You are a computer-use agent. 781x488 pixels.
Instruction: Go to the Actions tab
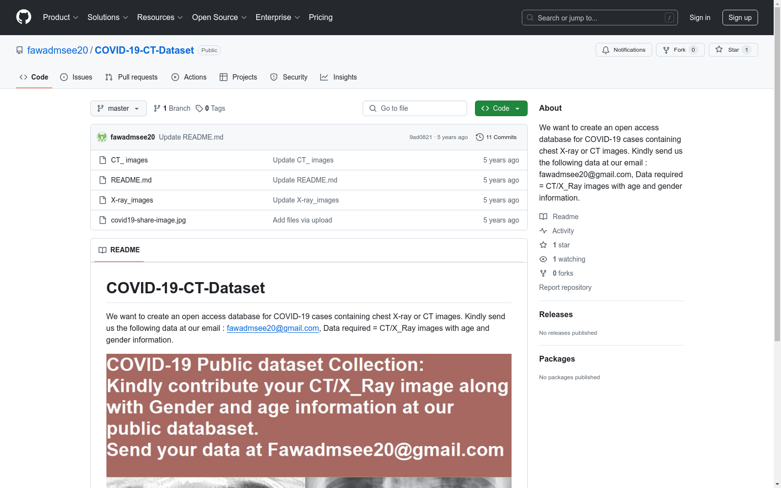click(189, 77)
